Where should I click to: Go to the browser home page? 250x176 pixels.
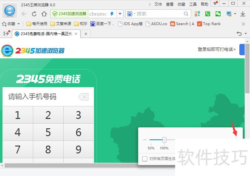point(44,14)
